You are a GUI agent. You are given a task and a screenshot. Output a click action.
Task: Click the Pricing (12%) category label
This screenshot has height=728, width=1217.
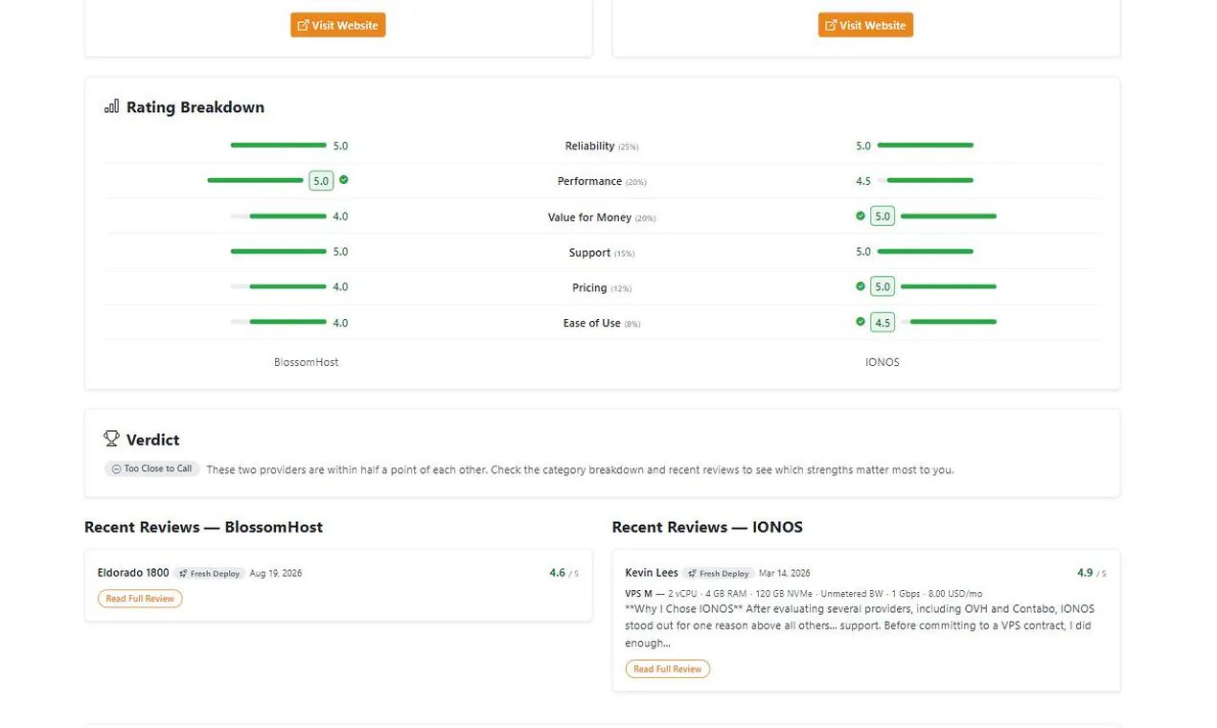coord(602,287)
